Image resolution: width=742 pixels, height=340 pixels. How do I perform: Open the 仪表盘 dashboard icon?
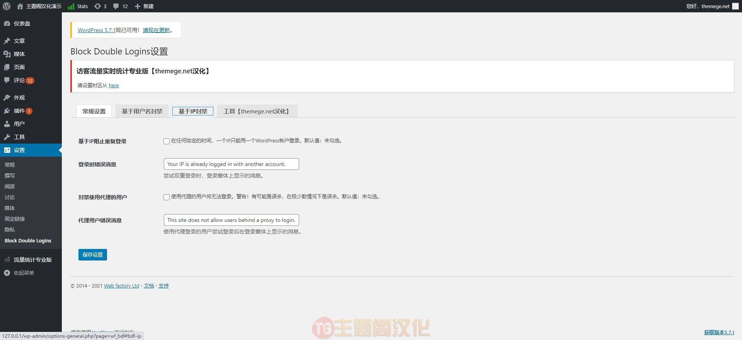7,24
